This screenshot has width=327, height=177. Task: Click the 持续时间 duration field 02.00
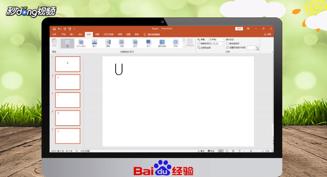coord(217,44)
